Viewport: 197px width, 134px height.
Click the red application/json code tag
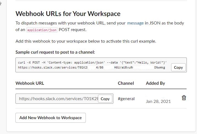pos(42,30)
